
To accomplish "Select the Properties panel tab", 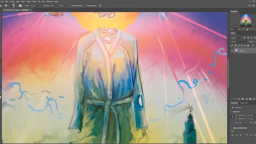I will 234,103.
